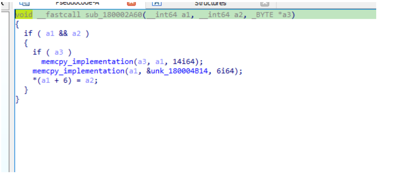
Task: Click the Pseudocode-A tab icon
Action: click(x=24, y=3)
